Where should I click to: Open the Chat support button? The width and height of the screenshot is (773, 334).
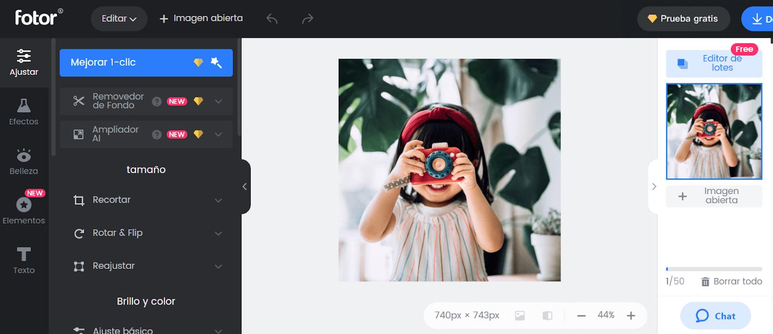click(x=716, y=316)
